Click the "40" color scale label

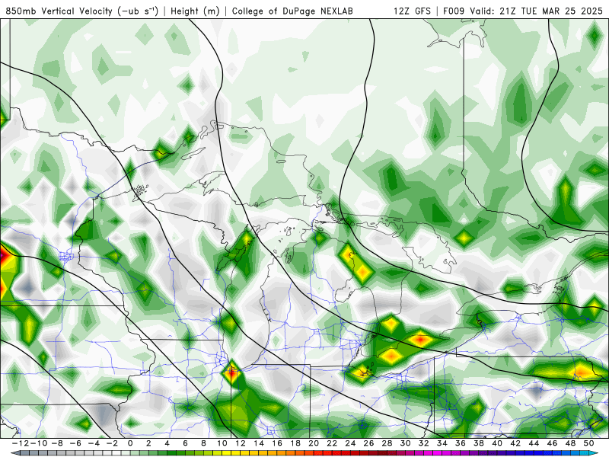pyautogui.click(x=497, y=443)
